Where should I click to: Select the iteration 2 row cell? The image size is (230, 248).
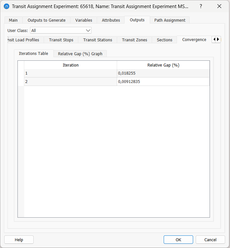tap(71, 82)
